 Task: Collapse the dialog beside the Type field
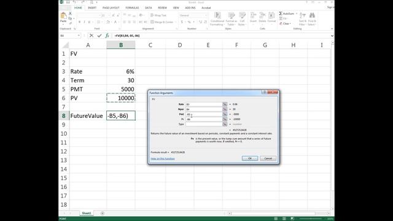coord(225,124)
